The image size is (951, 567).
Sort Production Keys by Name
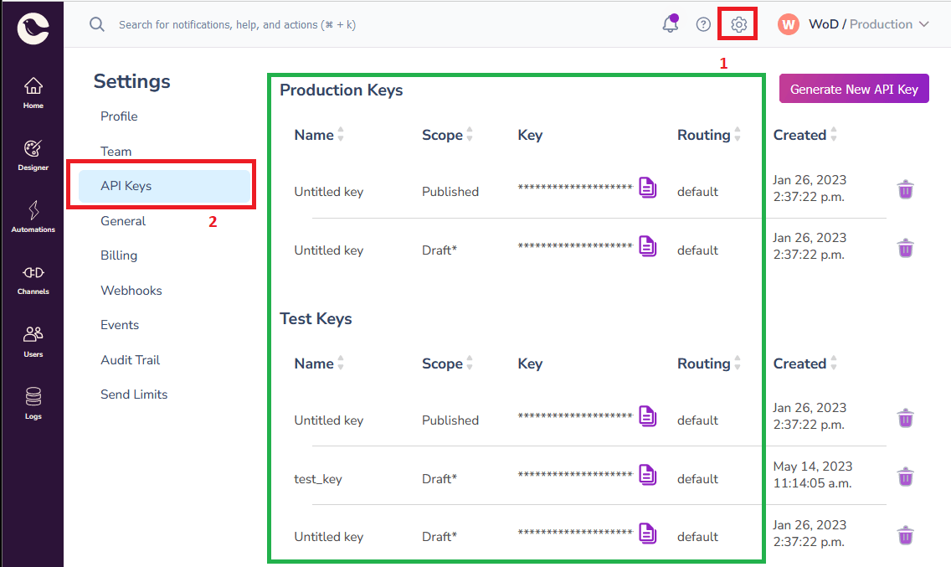point(318,134)
